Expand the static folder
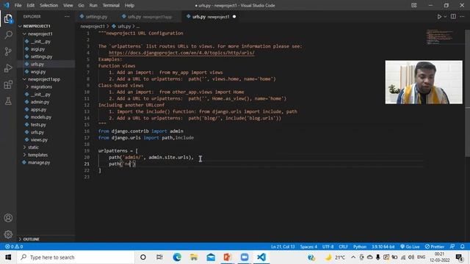 [x=46, y=147]
